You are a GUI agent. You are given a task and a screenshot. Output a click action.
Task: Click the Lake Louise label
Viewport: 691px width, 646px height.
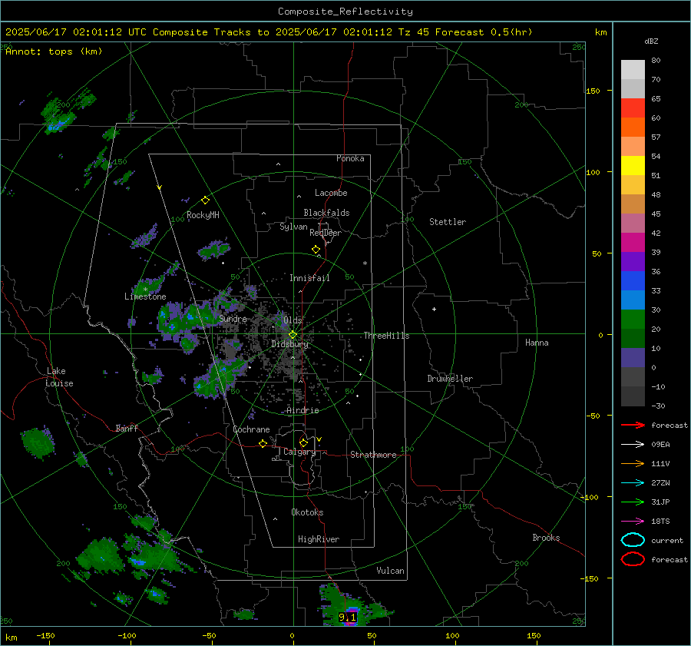click(x=59, y=377)
